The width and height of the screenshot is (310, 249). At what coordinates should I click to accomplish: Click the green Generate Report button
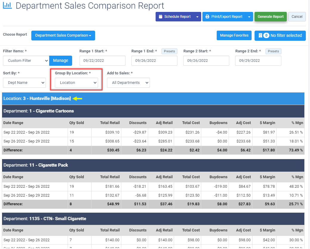point(270,17)
